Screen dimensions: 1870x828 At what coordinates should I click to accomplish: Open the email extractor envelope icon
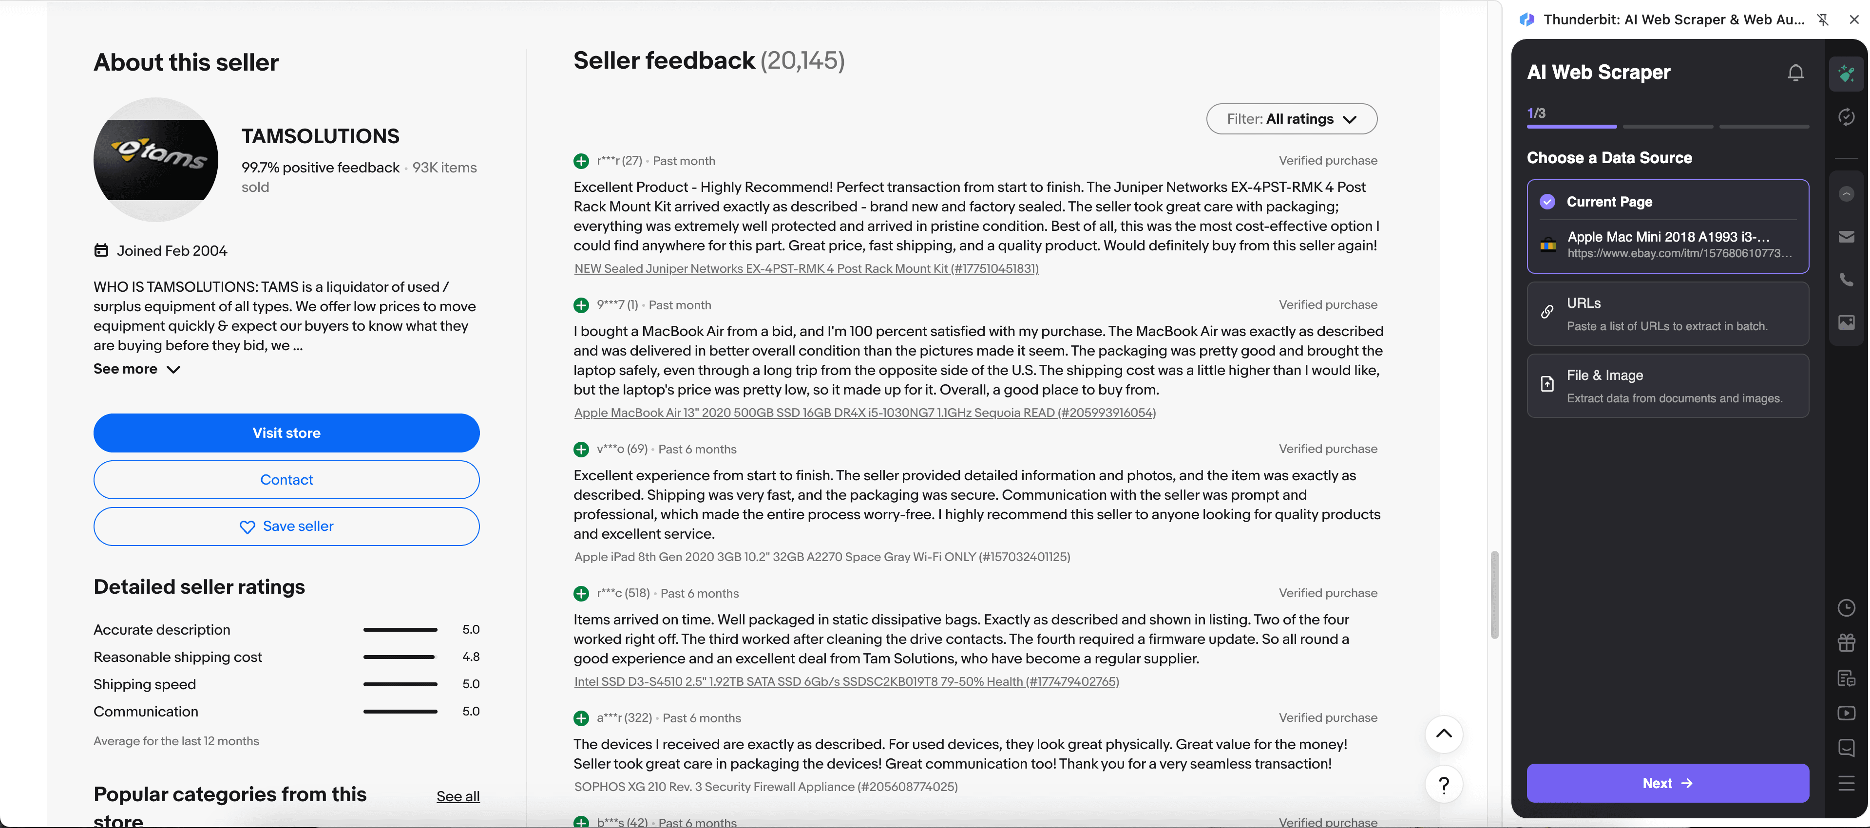[x=1847, y=236]
